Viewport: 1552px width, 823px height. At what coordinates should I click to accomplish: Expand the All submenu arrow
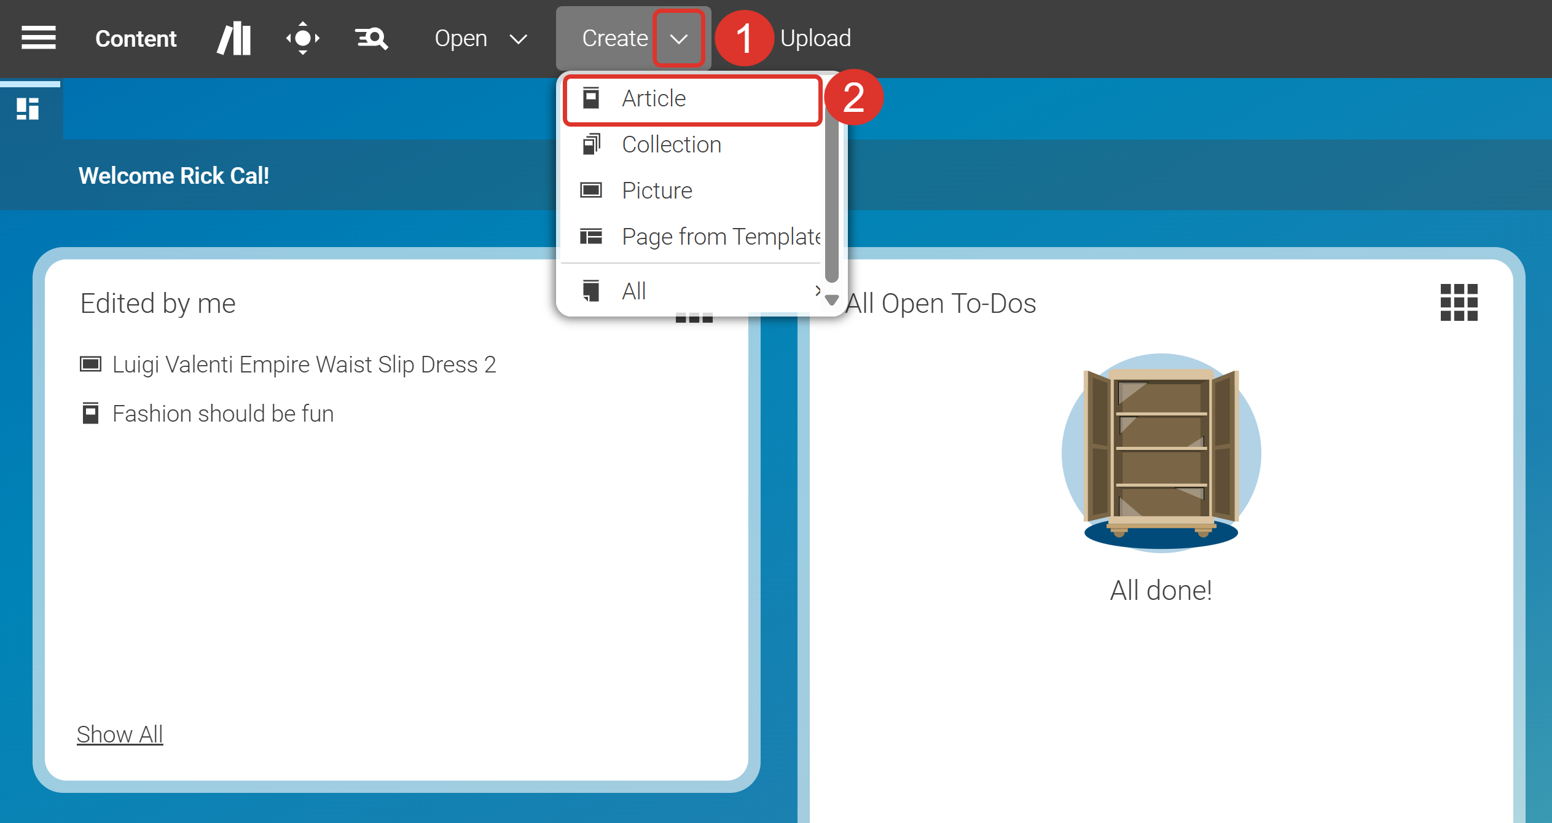click(817, 291)
